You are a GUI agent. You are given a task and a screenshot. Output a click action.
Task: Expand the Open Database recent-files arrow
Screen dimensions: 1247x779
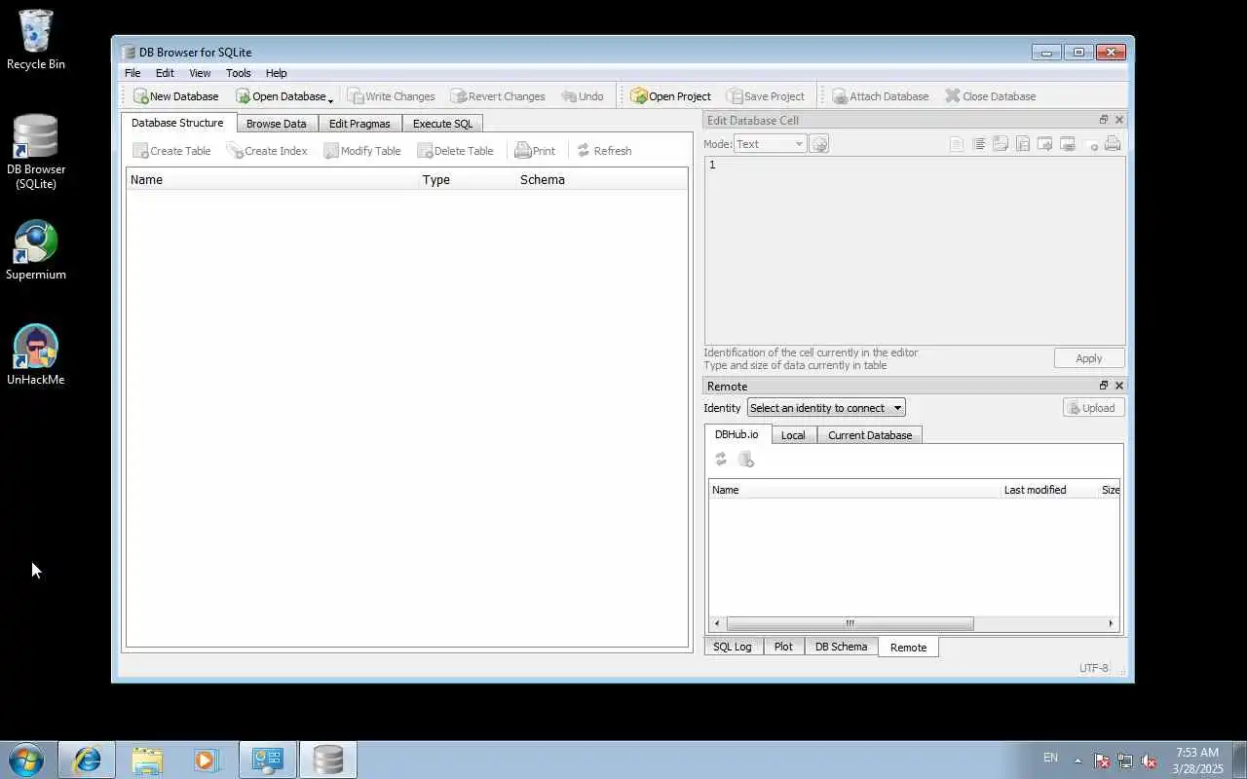pos(331,99)
